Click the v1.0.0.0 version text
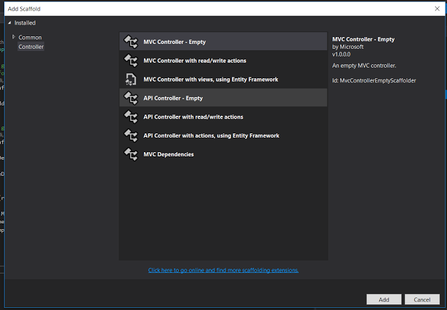This screenshot has width=447, height=310. tap(342, 54)
